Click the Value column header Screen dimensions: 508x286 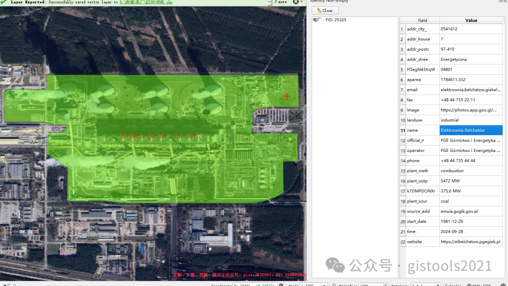[x=471, y=20]
